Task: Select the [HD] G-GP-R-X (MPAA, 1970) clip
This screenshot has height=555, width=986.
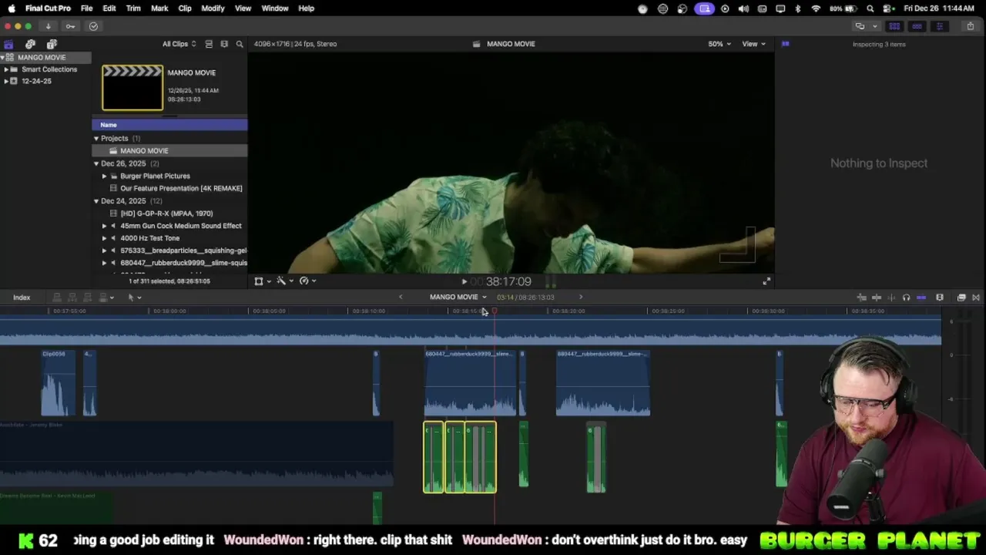Action: (x=169, y=214)
